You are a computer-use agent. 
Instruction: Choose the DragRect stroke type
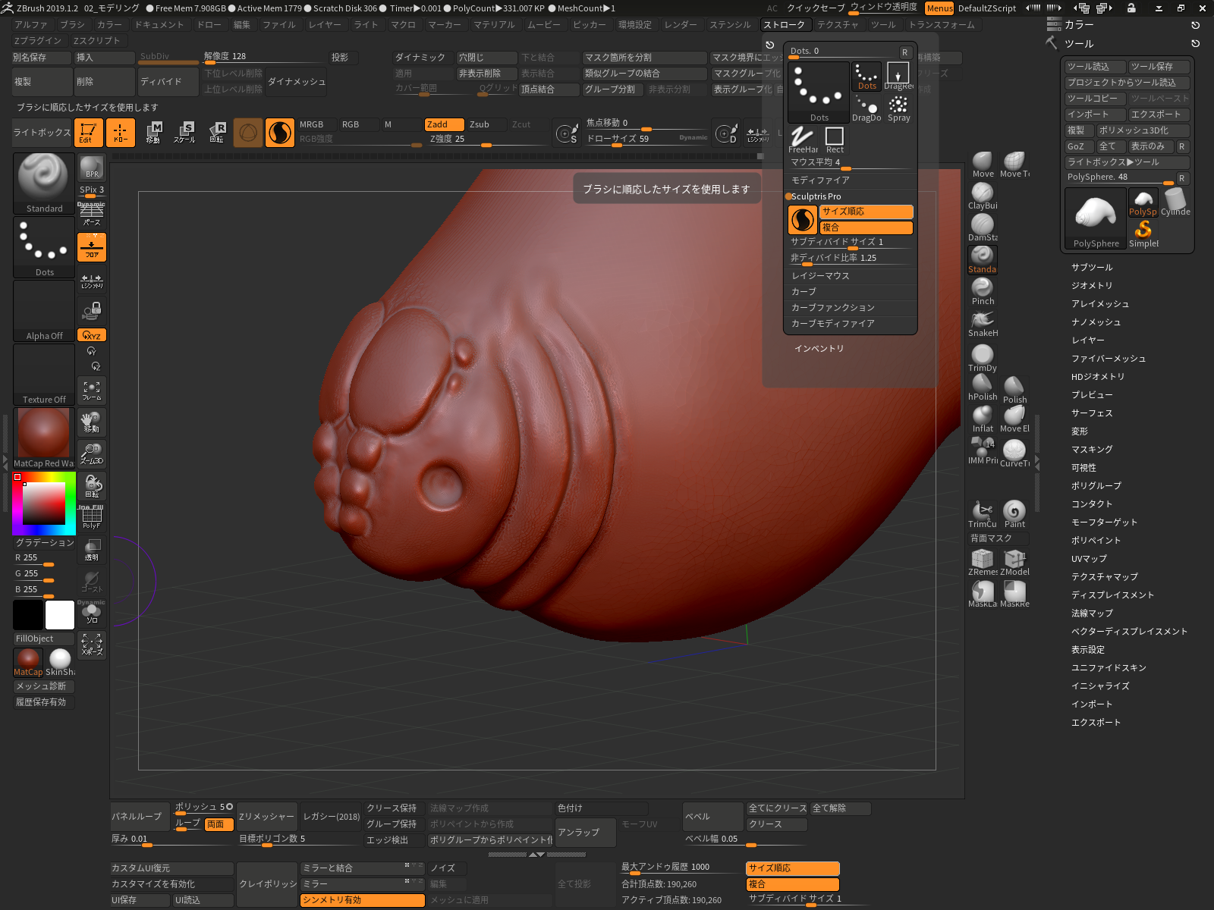(898, 77)
